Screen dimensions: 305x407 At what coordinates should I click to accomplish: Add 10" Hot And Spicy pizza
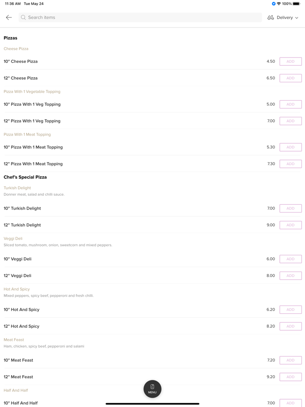coord(290,309)
